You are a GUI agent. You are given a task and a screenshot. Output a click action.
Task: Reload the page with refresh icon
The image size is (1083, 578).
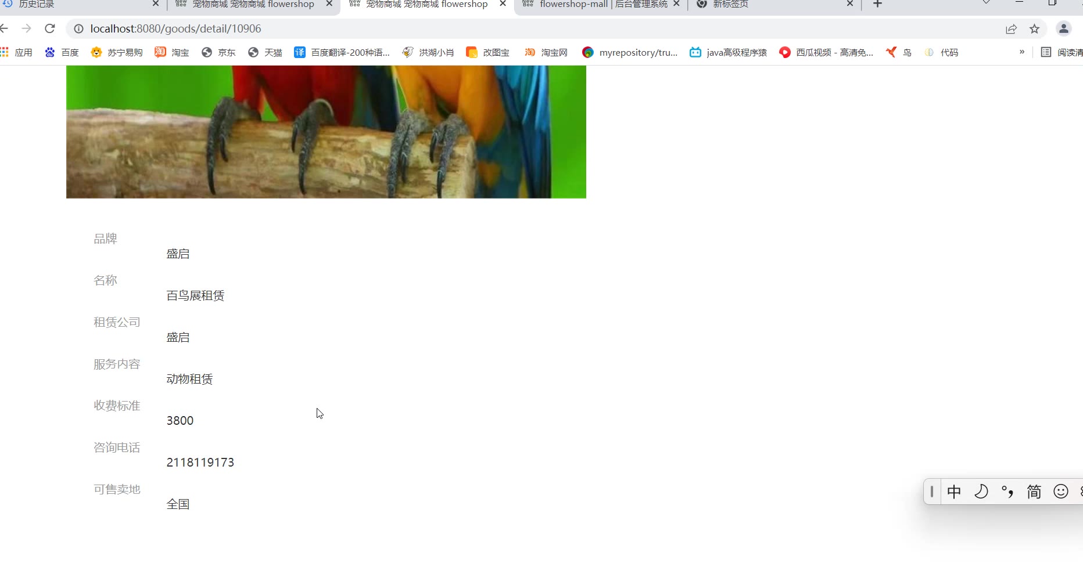(x=50, y=28)
